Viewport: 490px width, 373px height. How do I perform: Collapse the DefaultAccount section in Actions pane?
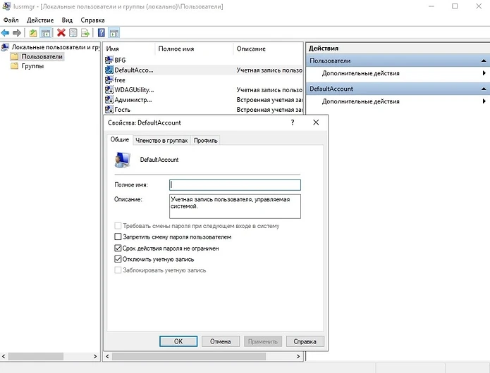pos(484,89)
